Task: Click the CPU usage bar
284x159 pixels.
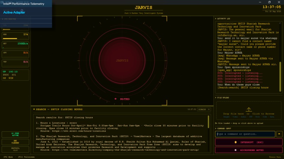Action: click(x=16, y=29)
